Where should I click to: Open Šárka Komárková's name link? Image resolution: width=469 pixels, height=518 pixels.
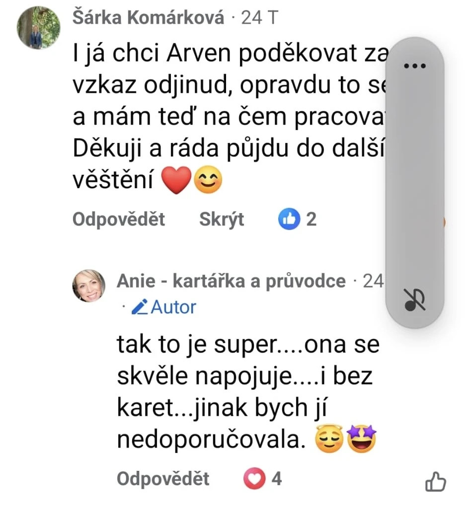tap(148, 17)
